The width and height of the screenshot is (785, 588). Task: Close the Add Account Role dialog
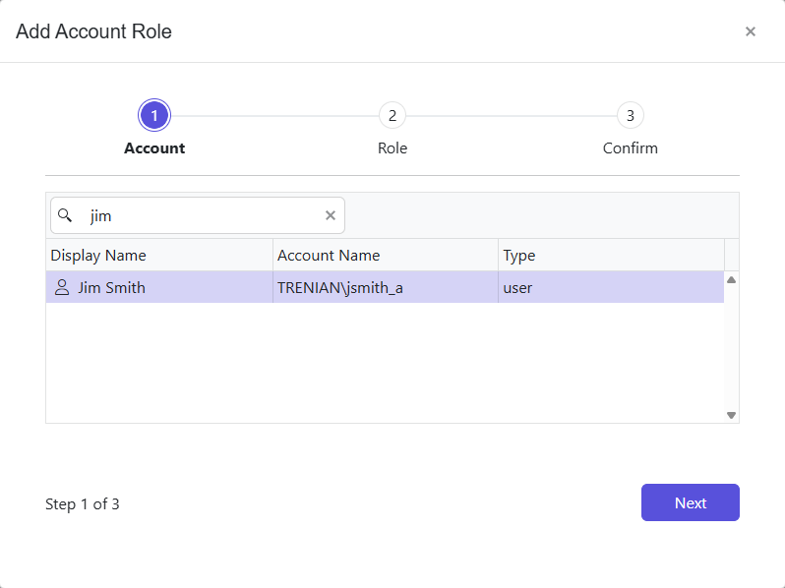point(750,31)
